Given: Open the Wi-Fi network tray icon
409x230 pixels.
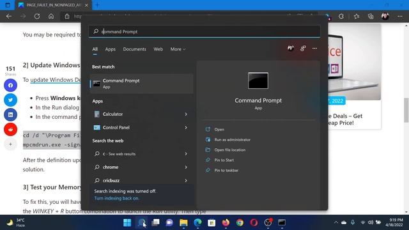Looking at the screenshot, I should pos(362,222).
